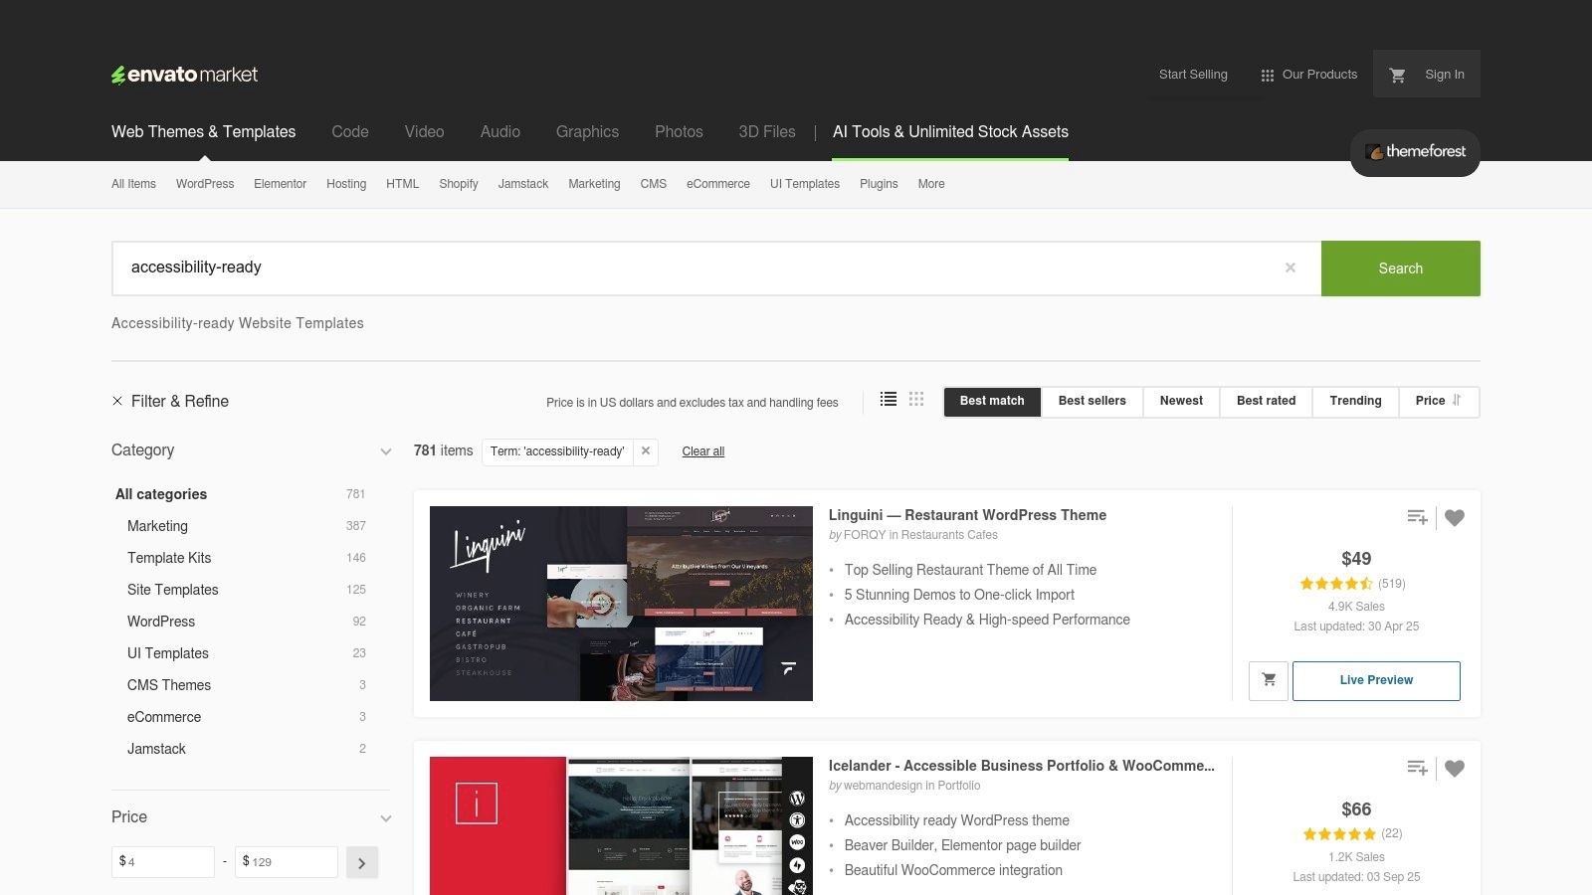Select Plugins in the sub navigation
The height and width of the screenshot is (895, 1592).
(x=879, y=184)
